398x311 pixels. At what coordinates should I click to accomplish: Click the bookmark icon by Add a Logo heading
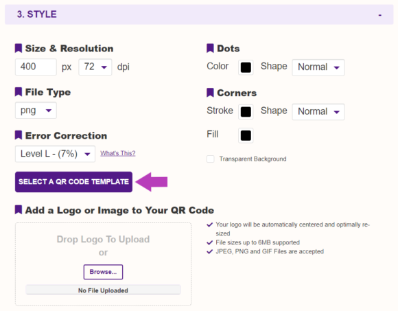point(19,210)
